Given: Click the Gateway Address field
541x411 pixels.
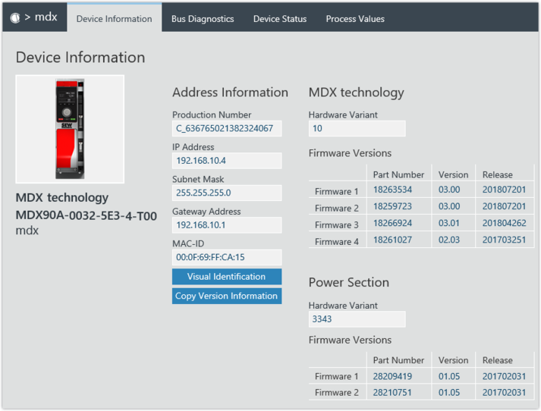Looking at the screenshot, I should (226, 225).
